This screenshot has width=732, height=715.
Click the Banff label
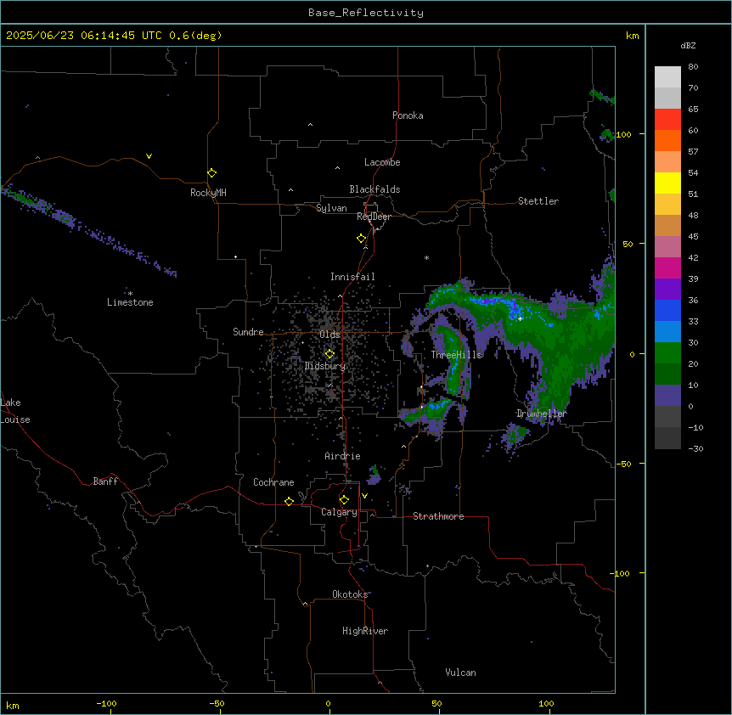pos(105,481)
